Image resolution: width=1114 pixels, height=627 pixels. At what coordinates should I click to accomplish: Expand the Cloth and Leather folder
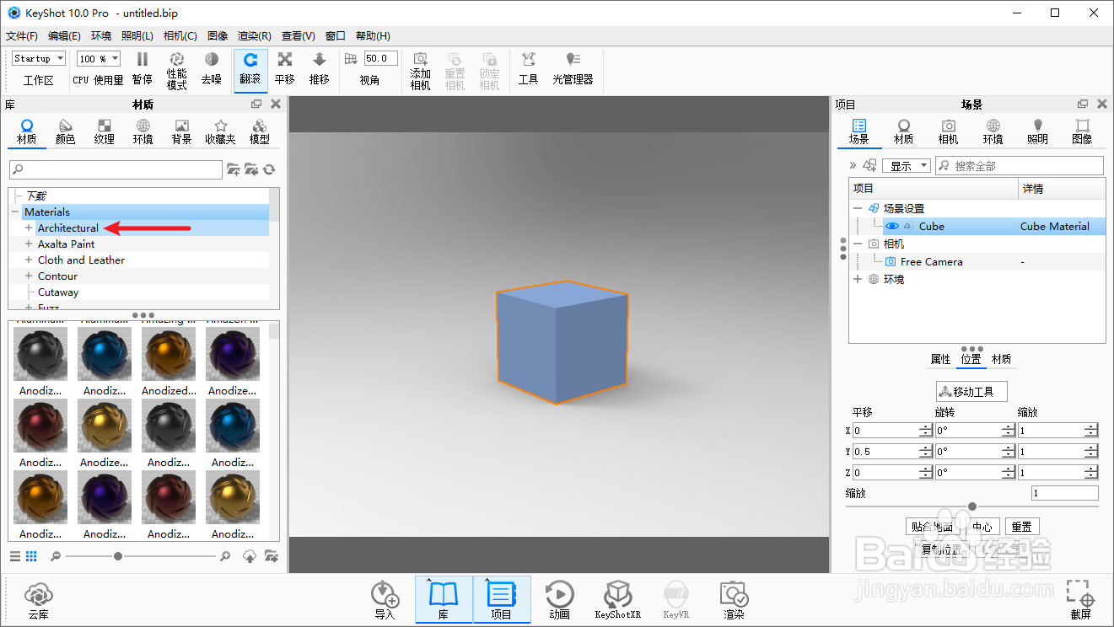pyautogui.click(x=29, y=260)
